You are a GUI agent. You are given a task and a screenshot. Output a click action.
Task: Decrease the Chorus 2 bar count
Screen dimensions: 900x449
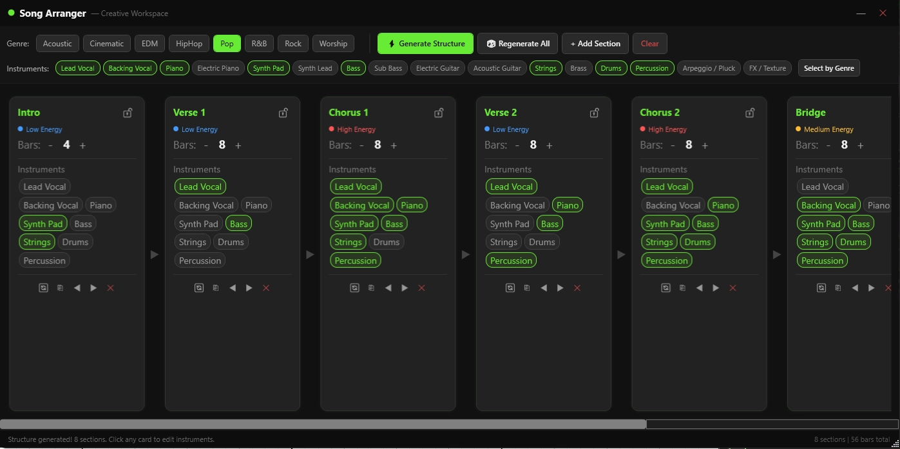(673, 145)
